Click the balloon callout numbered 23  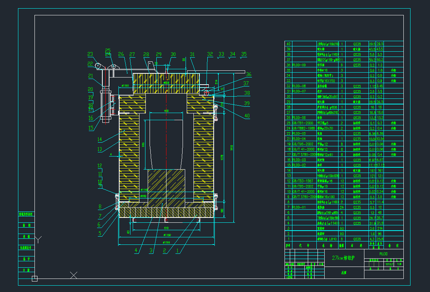(90, 54)
